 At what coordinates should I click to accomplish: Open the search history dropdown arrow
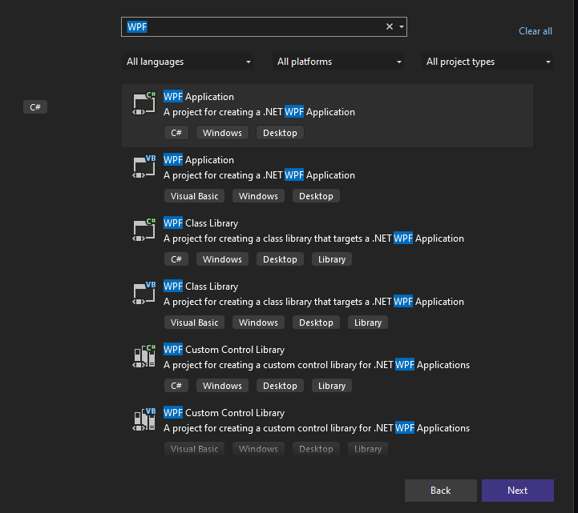(x=402, y=26)
